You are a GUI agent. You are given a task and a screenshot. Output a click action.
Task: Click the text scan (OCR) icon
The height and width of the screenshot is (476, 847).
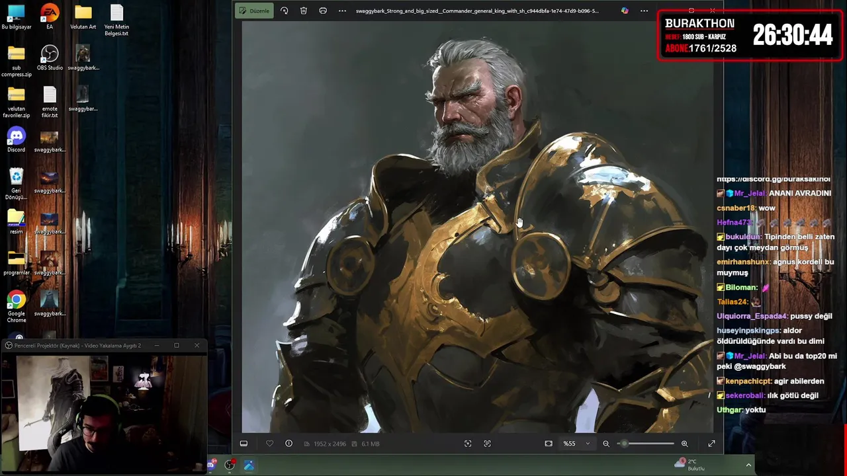[x=487, y=444]
